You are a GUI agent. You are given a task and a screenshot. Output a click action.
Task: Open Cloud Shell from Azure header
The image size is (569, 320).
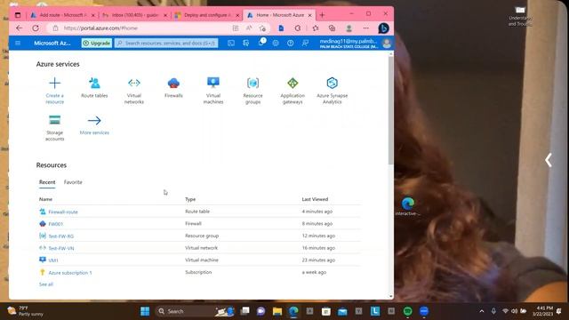231,44
